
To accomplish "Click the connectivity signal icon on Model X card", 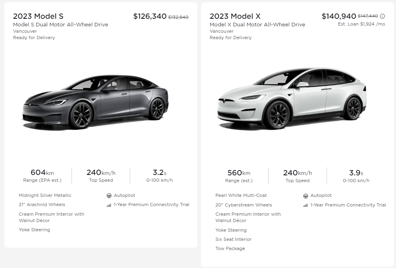I will click(x=305, y=205).
